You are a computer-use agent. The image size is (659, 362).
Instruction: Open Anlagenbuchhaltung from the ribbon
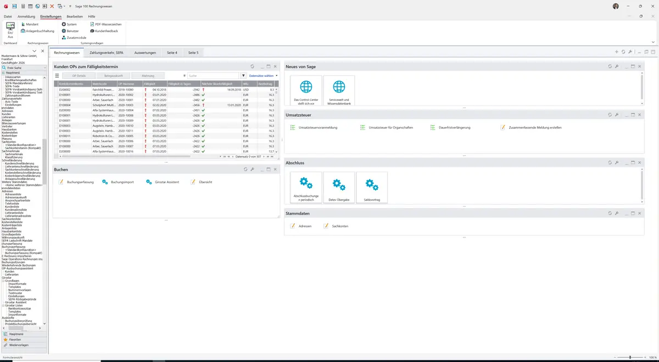tap(37, 31)
